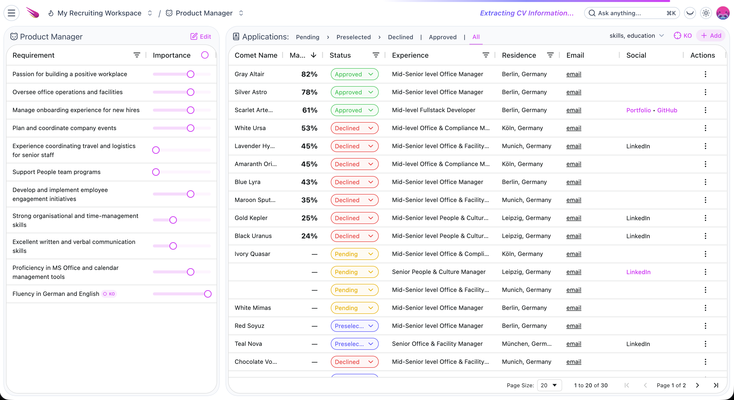Open Requirement column filter icon

tap(137, 55)
